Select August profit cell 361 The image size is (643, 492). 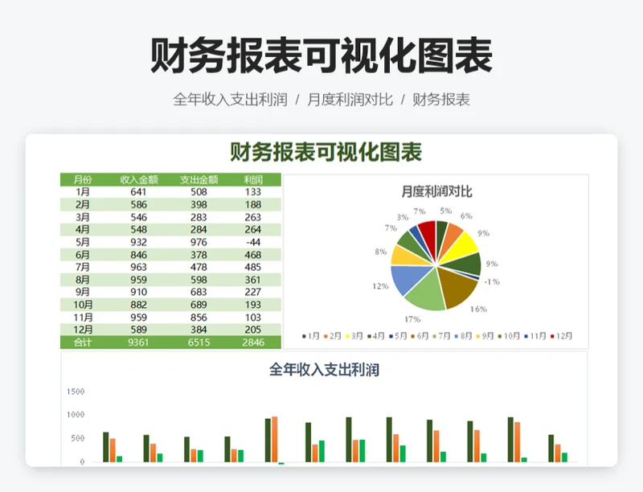tap(253, 280)
